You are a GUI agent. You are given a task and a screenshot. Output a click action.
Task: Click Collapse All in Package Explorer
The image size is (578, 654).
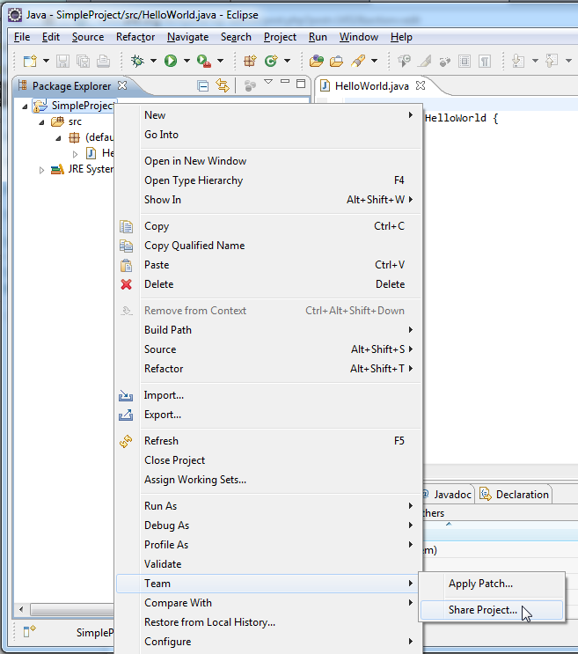tap(203, 86)
